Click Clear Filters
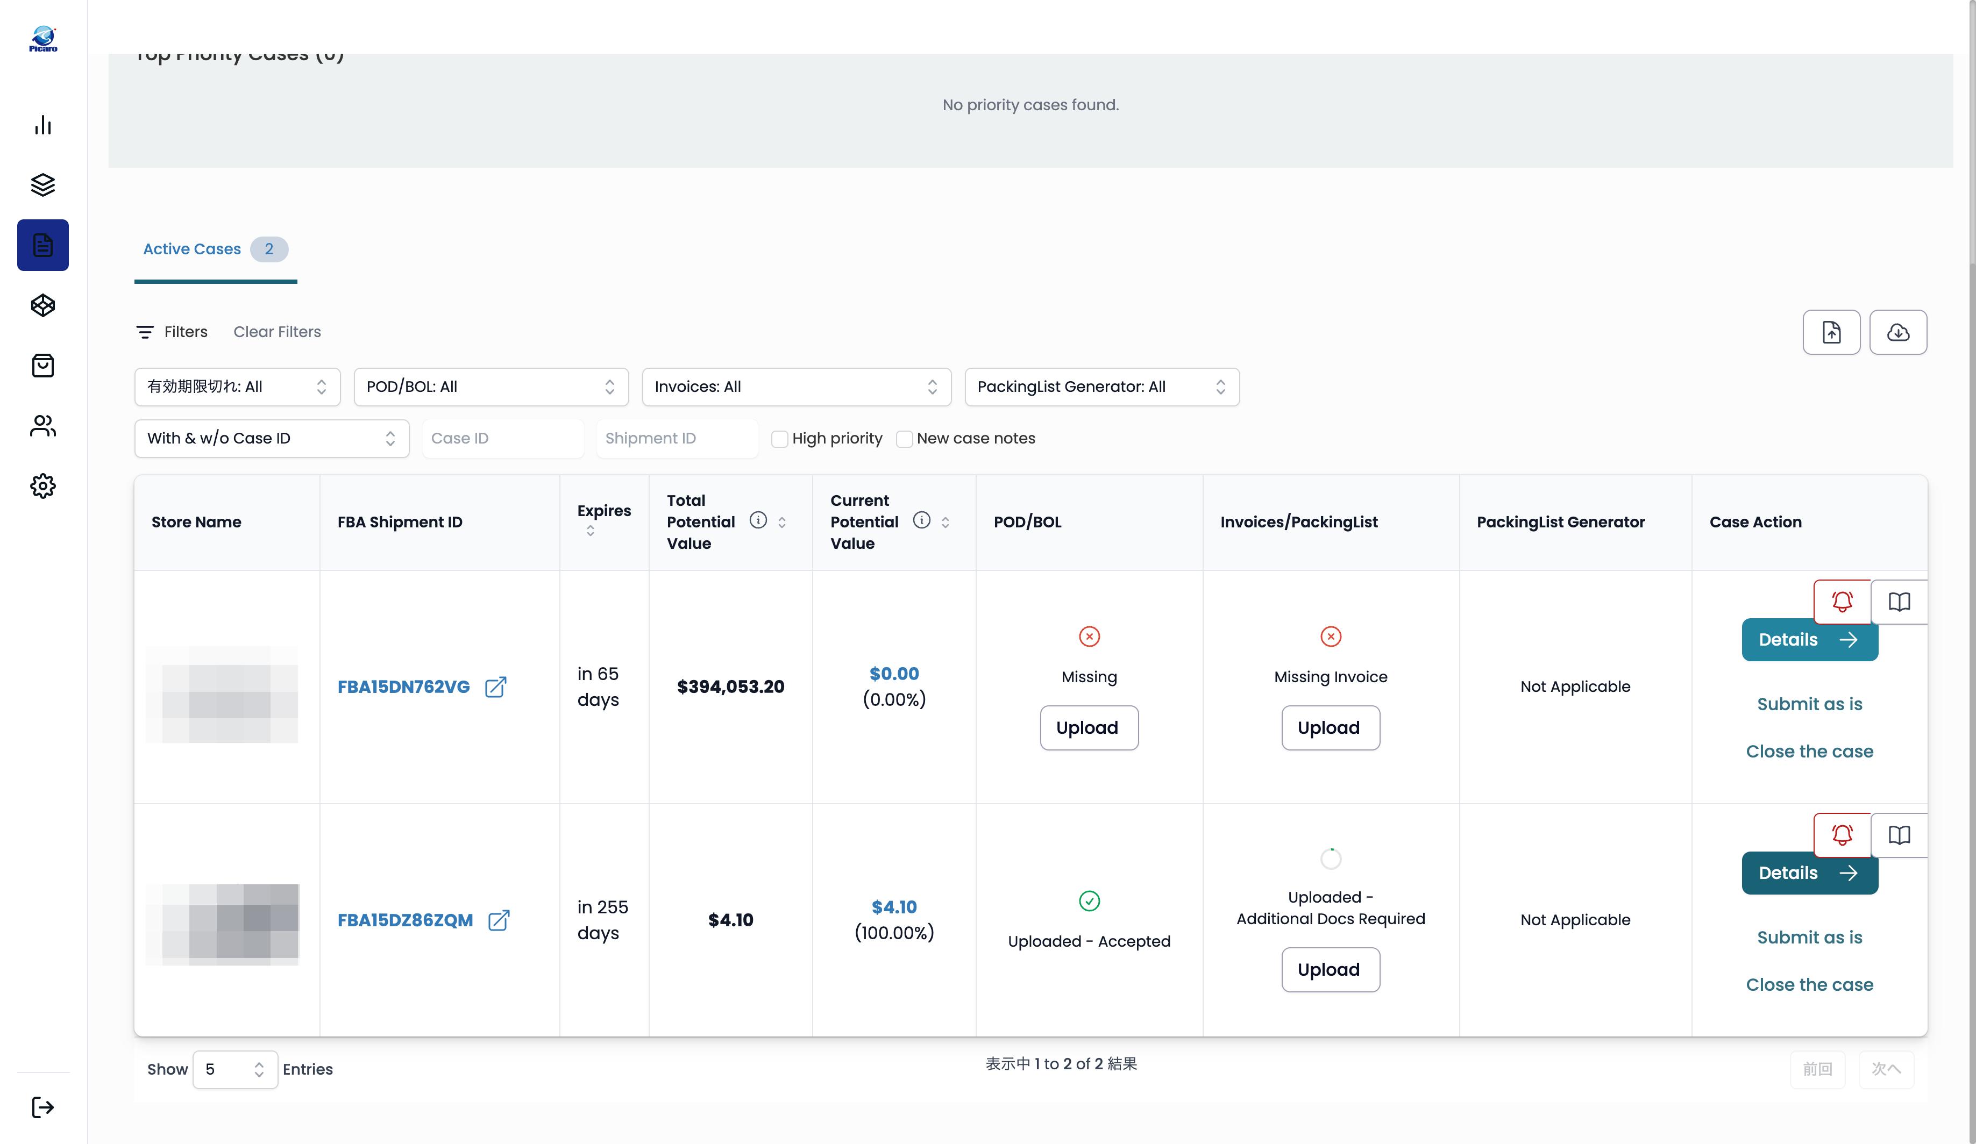Viewport: 1976px width, 1144px height. click(x=278, y=332)
